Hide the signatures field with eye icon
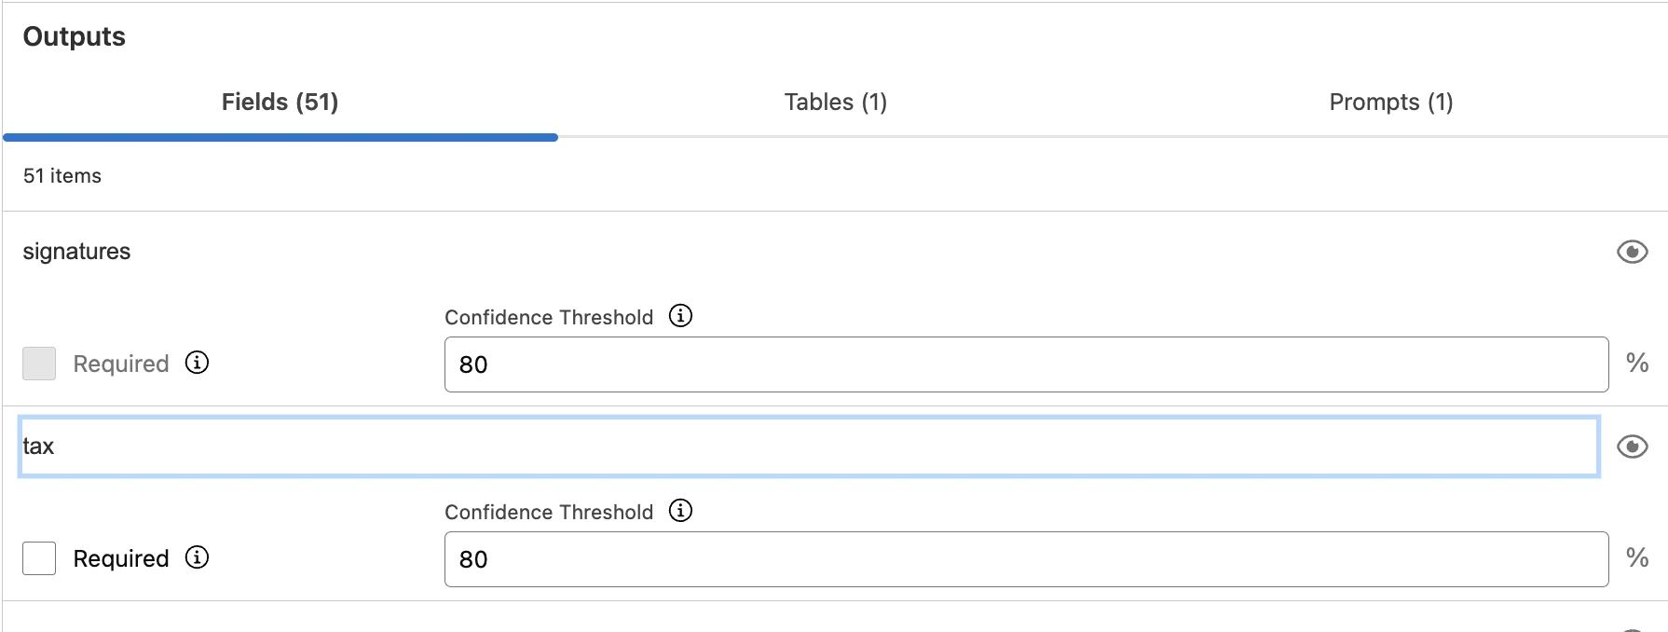The height and width of the screenshot is (632, 1668). [1632, 252]
